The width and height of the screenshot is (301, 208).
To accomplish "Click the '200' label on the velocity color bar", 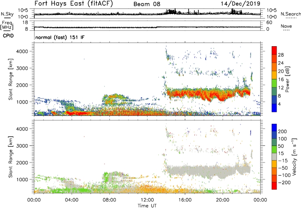I will [283, 131].
